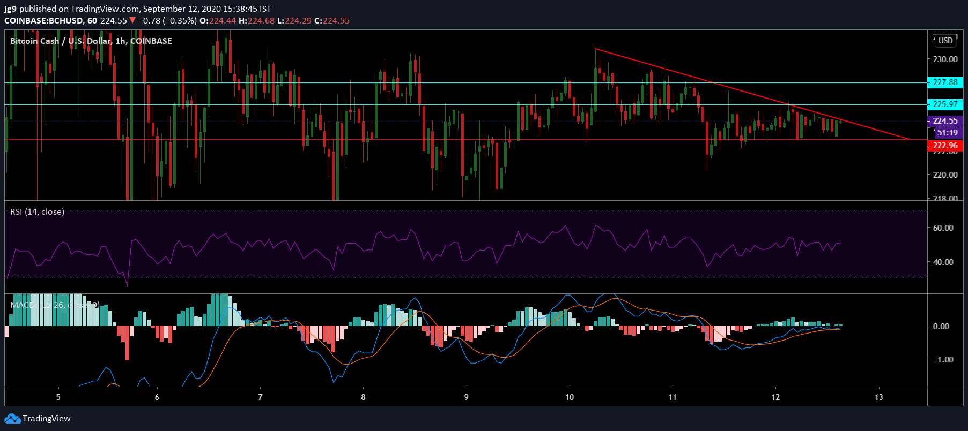Click date 10 on time axis
The image size is (968, 431).
click(x=570, y=397)
